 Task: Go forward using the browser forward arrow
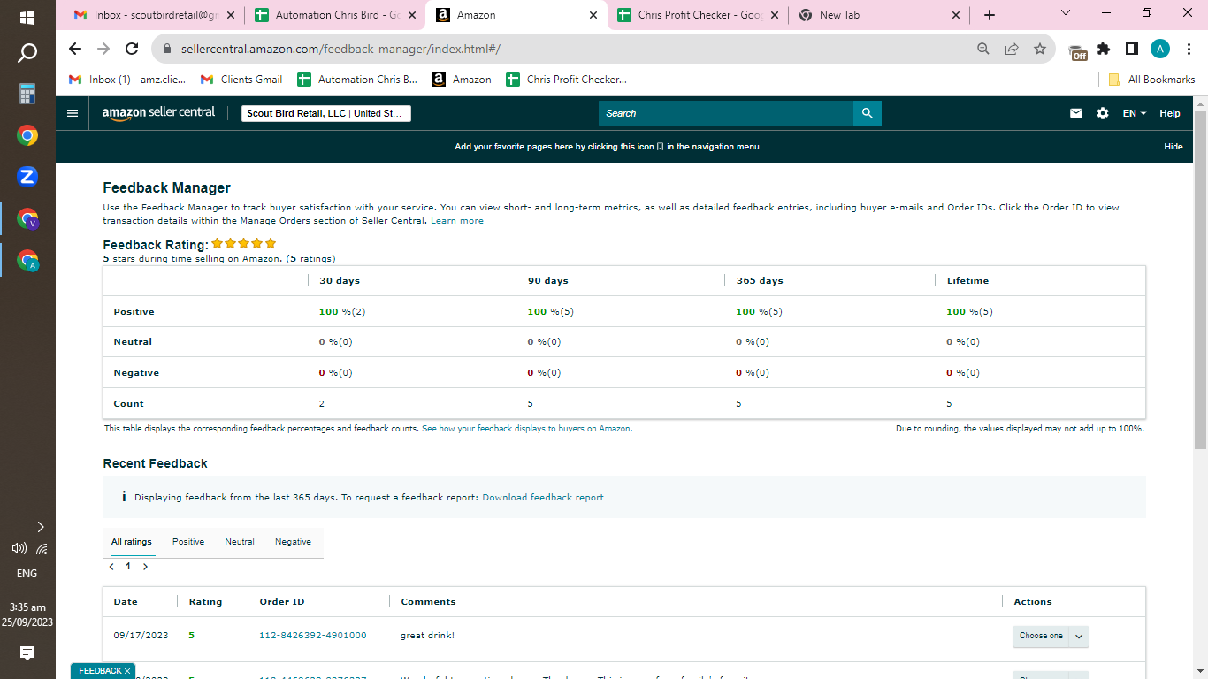point(103,50)
